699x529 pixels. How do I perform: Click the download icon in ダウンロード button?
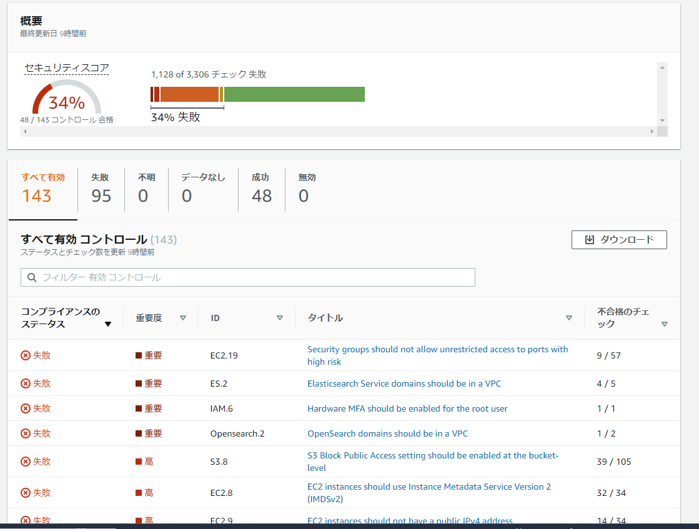pos(589,240)
